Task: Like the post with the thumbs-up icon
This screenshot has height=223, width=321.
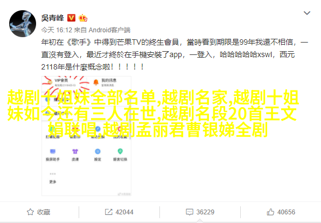Action: point(270,212)
